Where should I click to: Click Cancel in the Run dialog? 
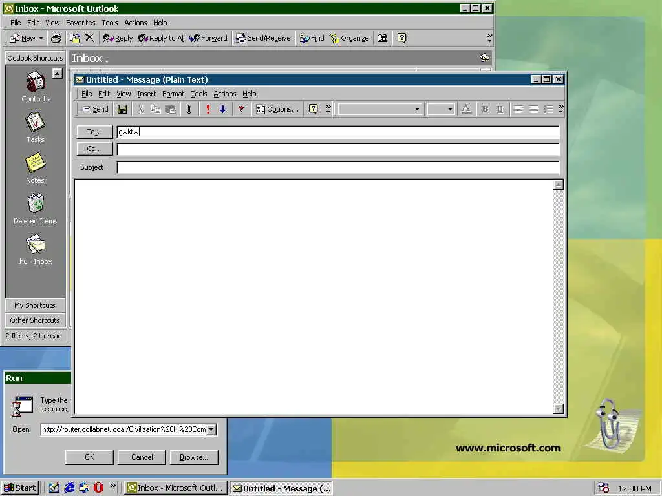(142, 457)
